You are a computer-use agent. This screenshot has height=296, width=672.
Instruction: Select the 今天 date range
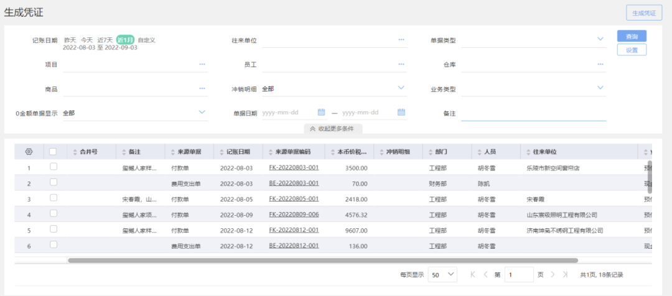pyautogui.click(x=87, y=40)
